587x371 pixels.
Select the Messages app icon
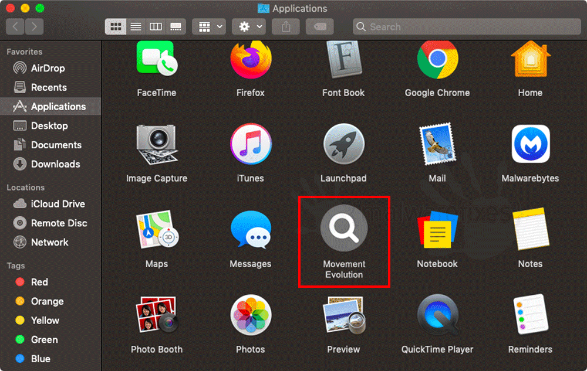tap(251, 229)
